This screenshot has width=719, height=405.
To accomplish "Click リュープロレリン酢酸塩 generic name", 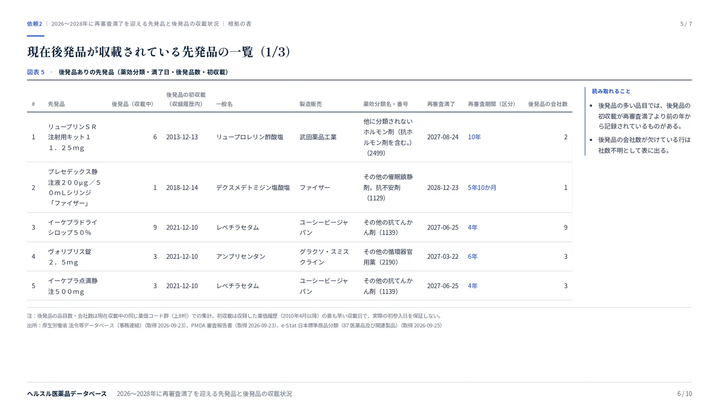I will pyautogui.click(x=250, y=137).
